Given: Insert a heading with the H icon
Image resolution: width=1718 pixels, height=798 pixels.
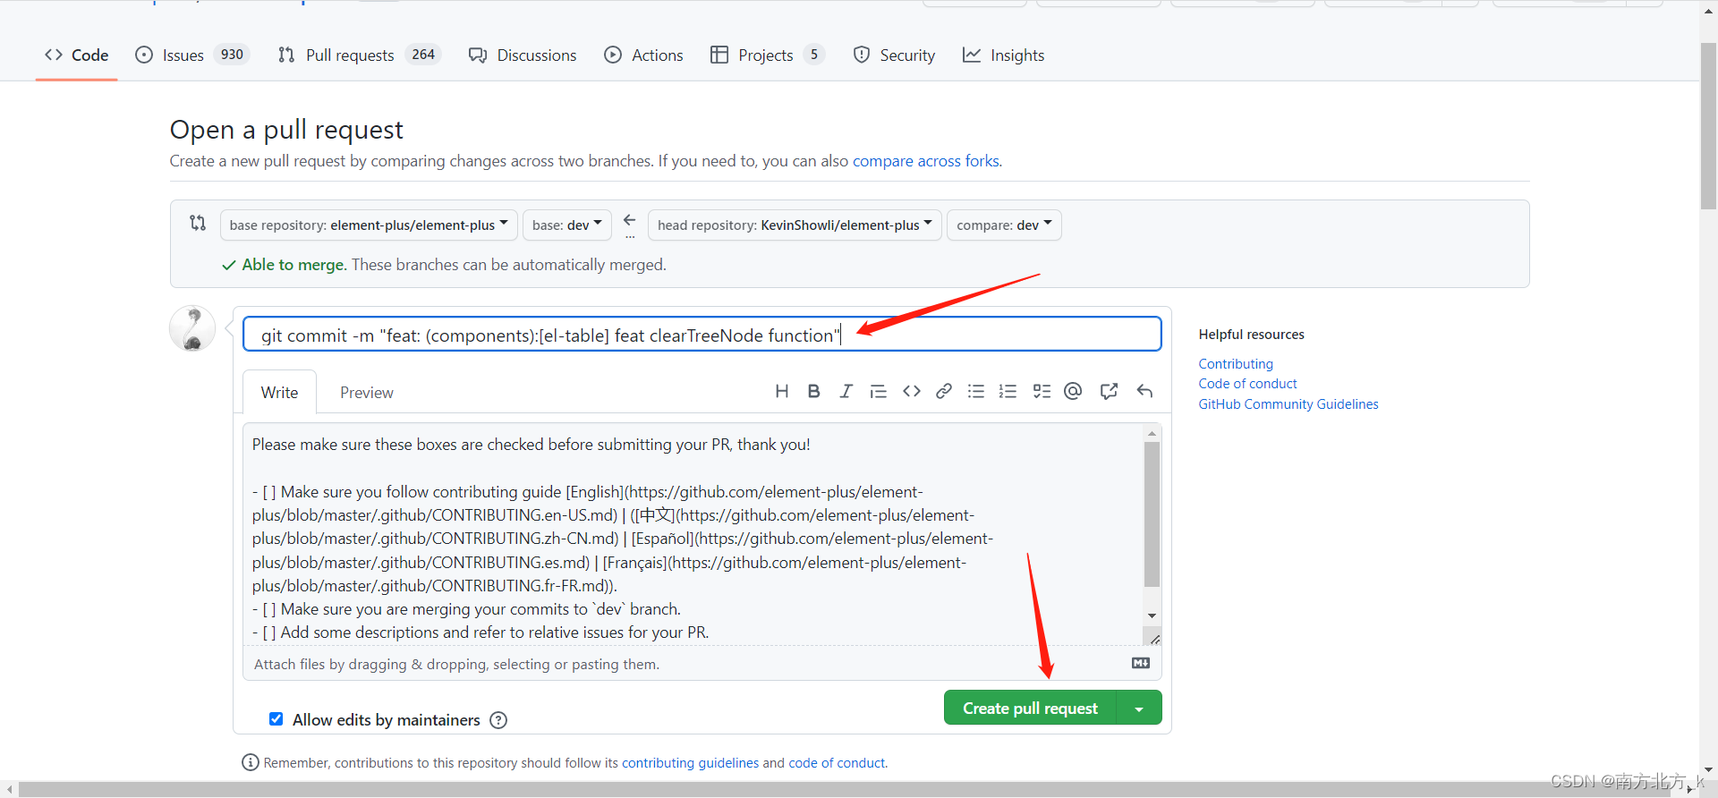Looking at the screenshot, I should coord(781,391).
